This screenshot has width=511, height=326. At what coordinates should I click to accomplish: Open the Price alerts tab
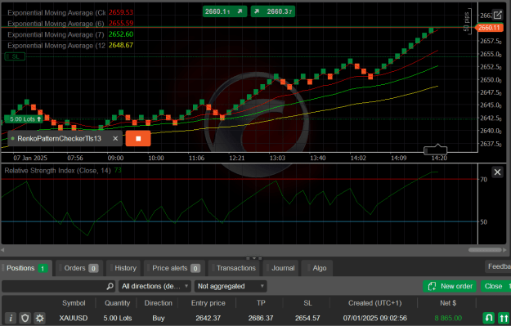[x=174, y=268]
